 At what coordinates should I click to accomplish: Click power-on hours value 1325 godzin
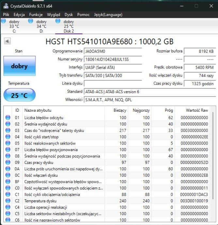200,83
